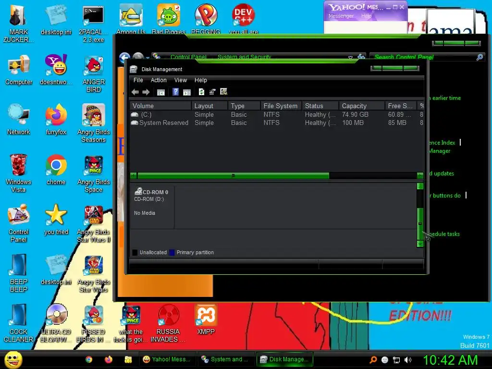Select the Windows Vista recycle bin icon

click(19, 173)
